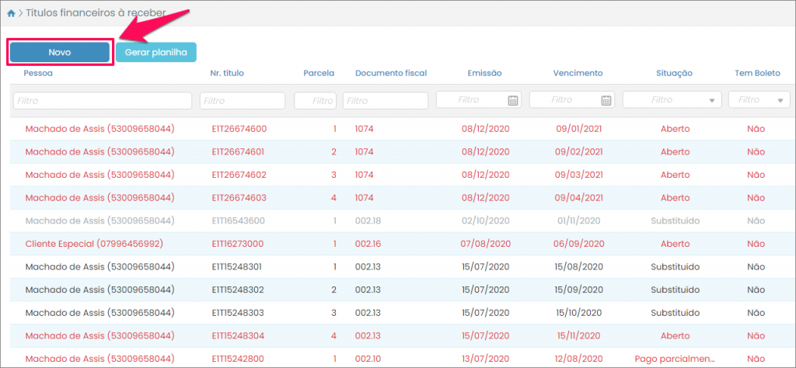
Task: Expand the Tem Boleto filter dropdown
Action: (780, 101)
